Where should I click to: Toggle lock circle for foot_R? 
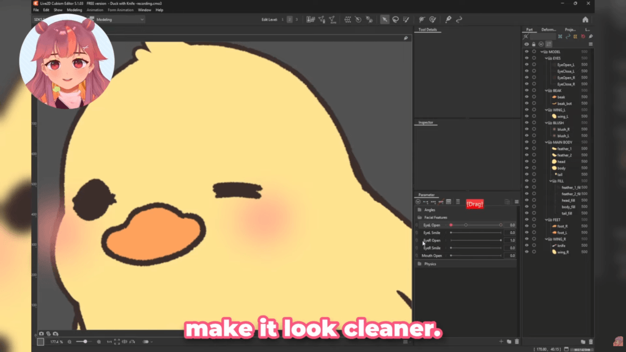click(x=534, y=226)
